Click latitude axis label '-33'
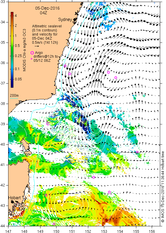This screenshot has width=166, height=233. tap(3, 2)
